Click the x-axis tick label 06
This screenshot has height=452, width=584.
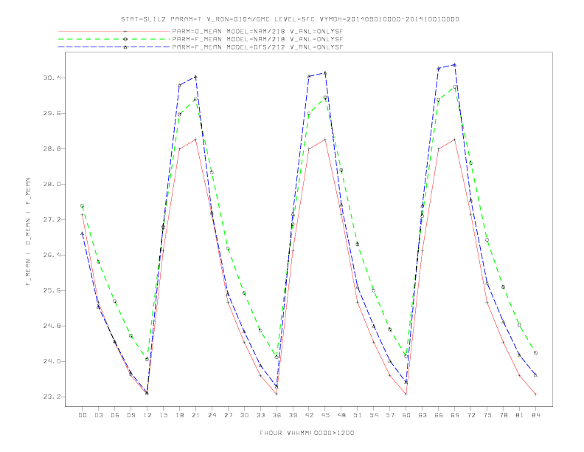click(115, 415)
